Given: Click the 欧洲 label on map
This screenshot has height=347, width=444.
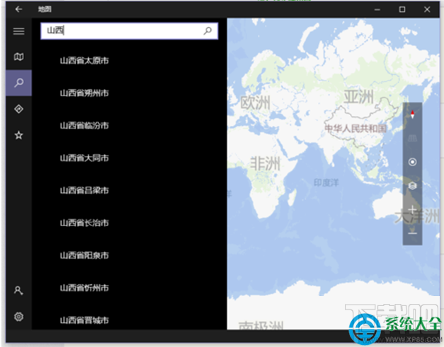Looking at the screenshot, I should point(255,102).
